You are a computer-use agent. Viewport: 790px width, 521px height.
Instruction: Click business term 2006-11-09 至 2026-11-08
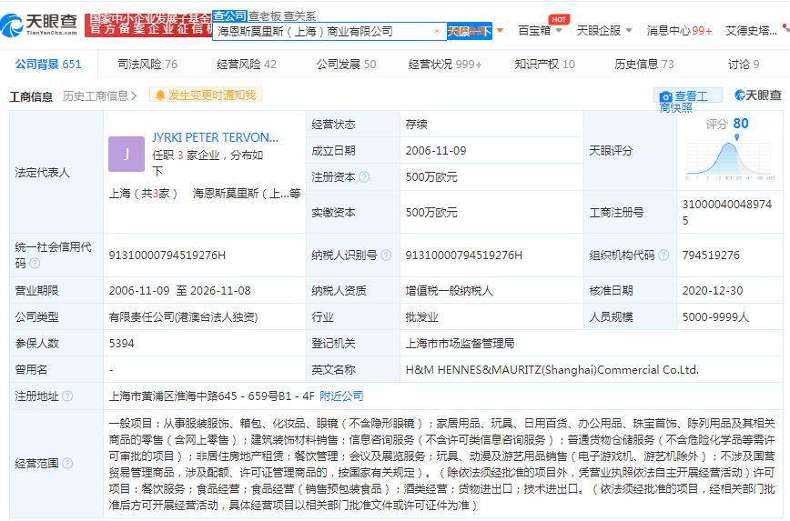[x=180, y=290]
